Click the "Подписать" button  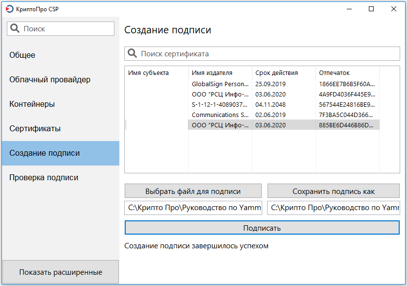(262, 228)
